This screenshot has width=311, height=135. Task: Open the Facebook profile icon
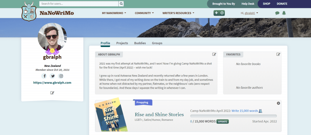44,76
